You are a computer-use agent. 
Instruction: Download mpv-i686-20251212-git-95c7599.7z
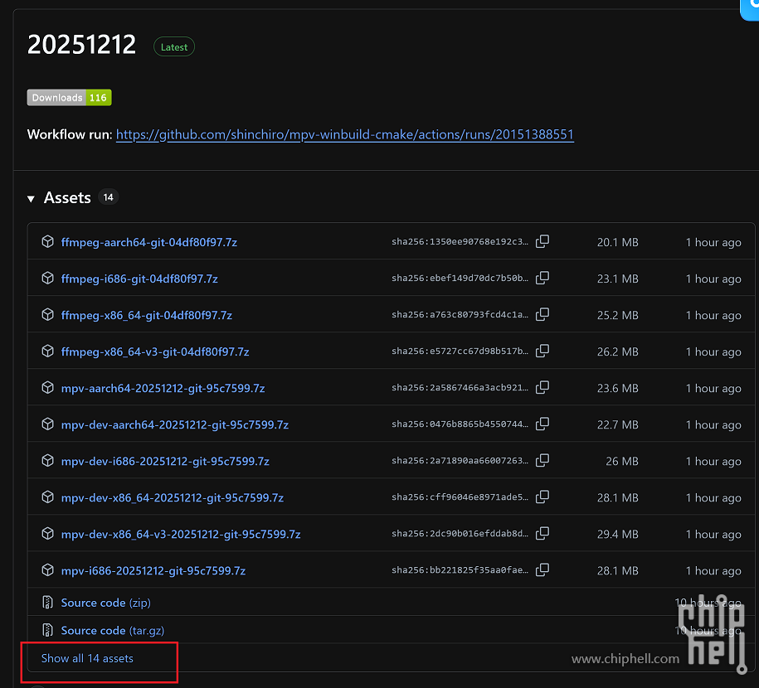pos(153,570)
